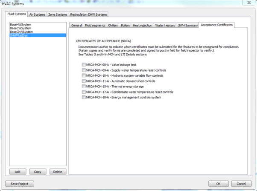The width and height of the screenshot is (257, 191).
Task: Select the Boilers tab
Action: [x=125, y=26]
